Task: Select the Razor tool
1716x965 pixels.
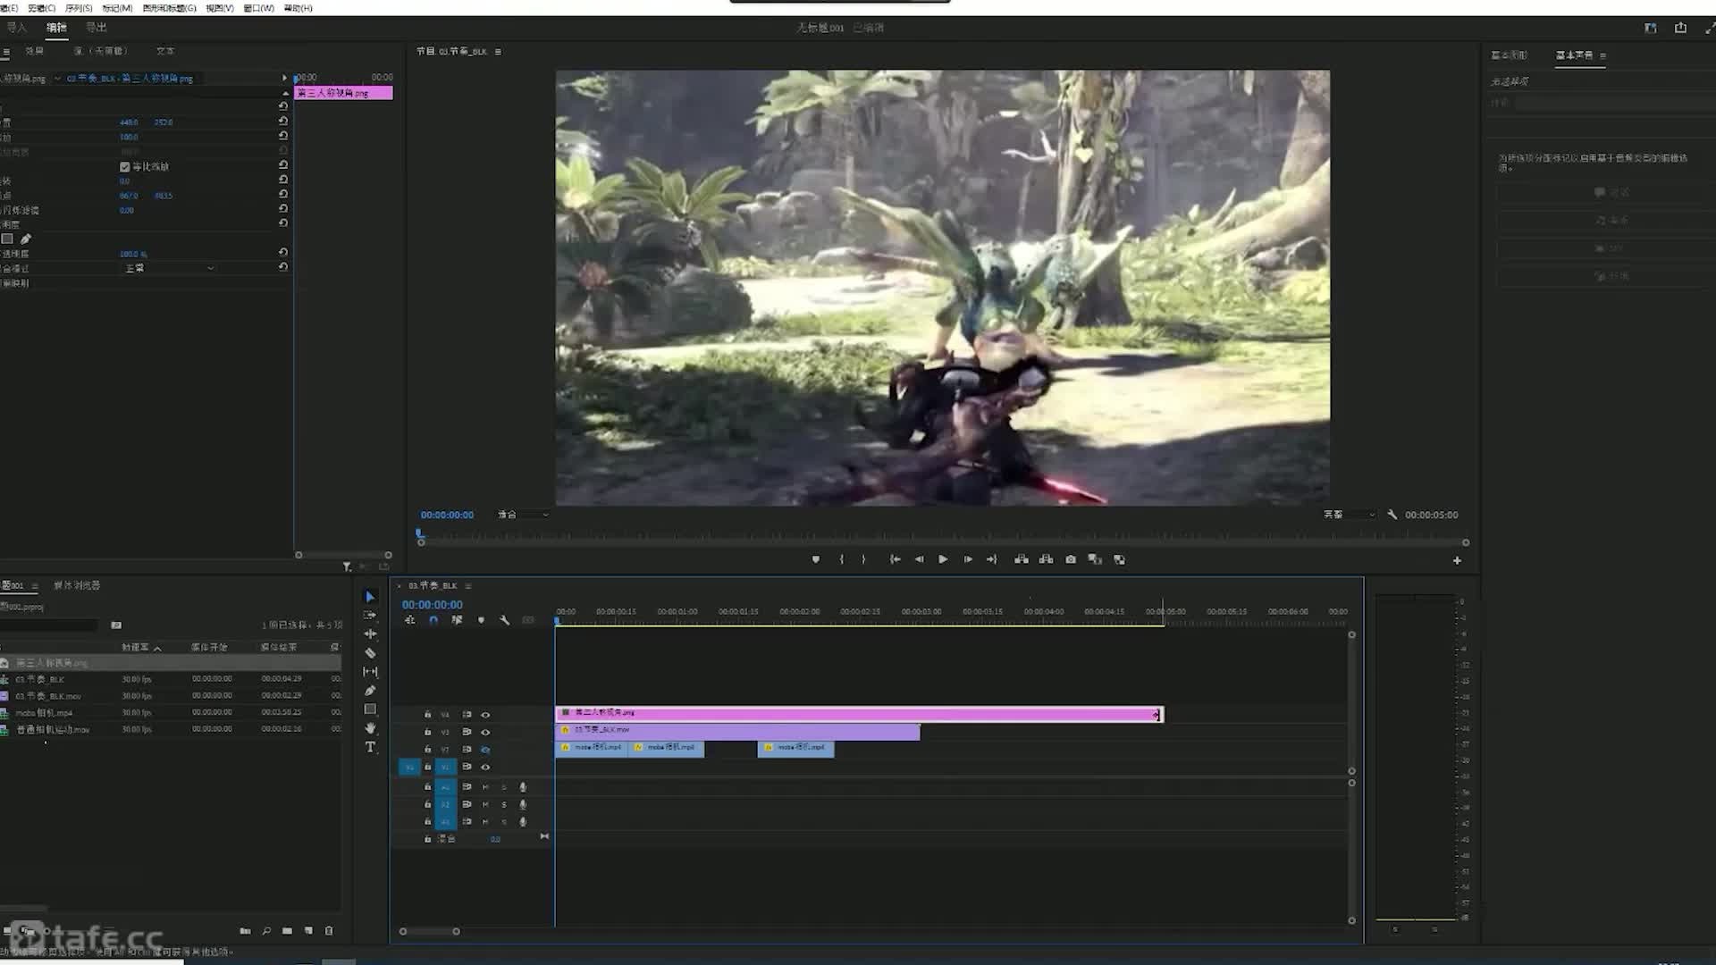Action: (x=370, y=653)
